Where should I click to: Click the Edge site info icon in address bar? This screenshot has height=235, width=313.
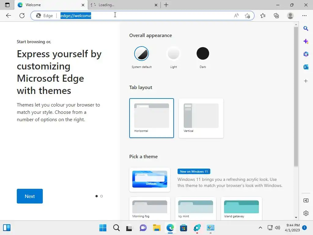(39, 16)
